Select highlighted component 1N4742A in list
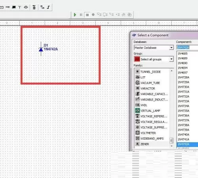This screenshot has width=198, height=178. coord(187,144)
